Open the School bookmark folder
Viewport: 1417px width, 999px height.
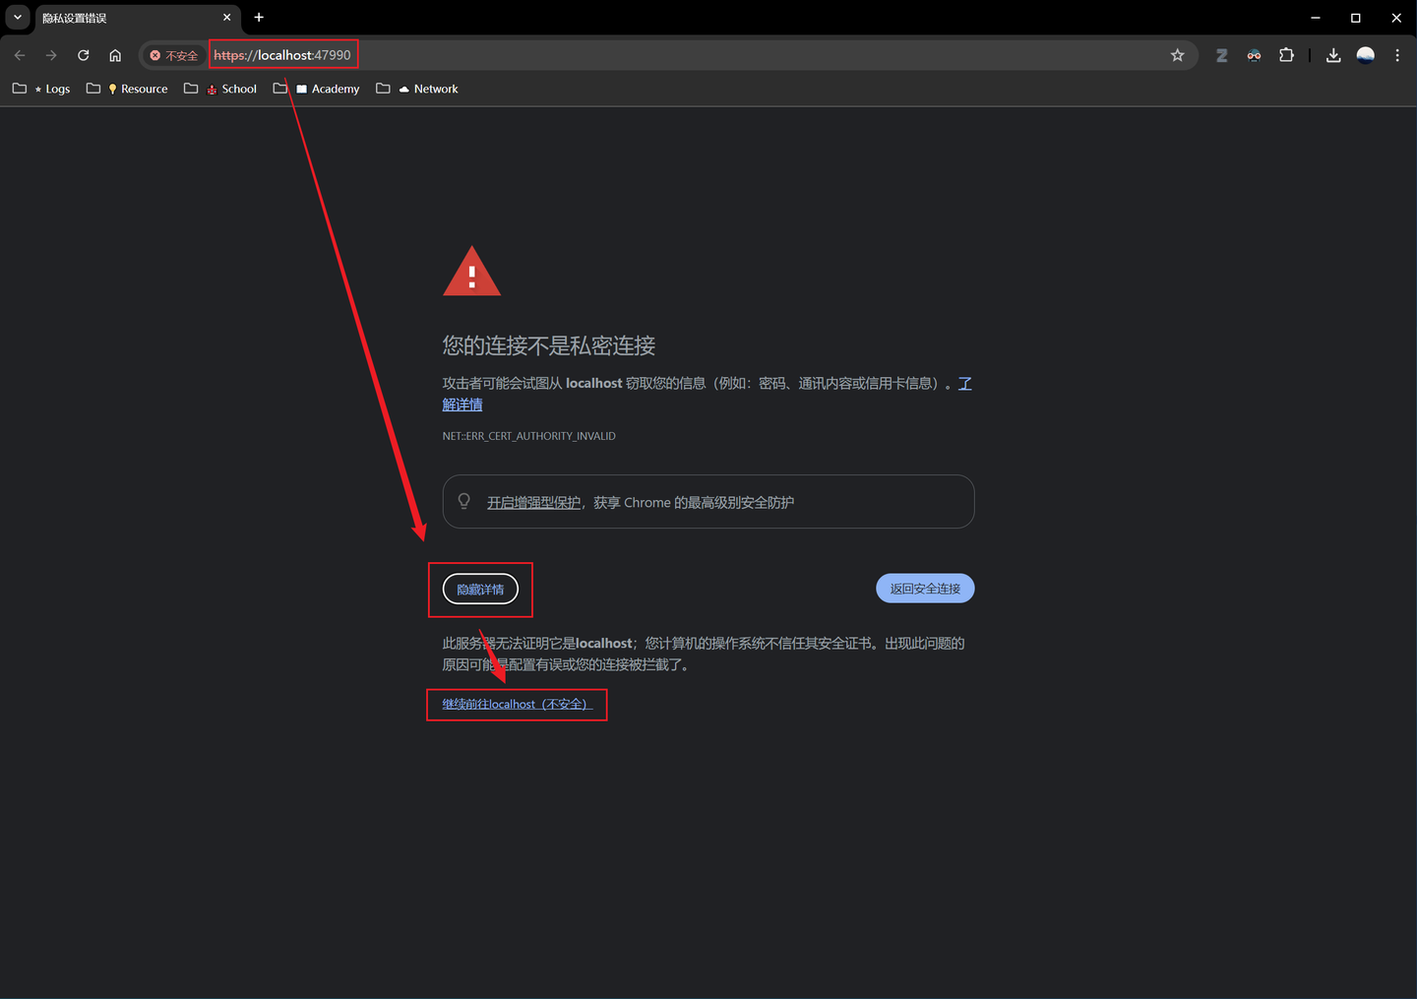click(x=220, y=89)
